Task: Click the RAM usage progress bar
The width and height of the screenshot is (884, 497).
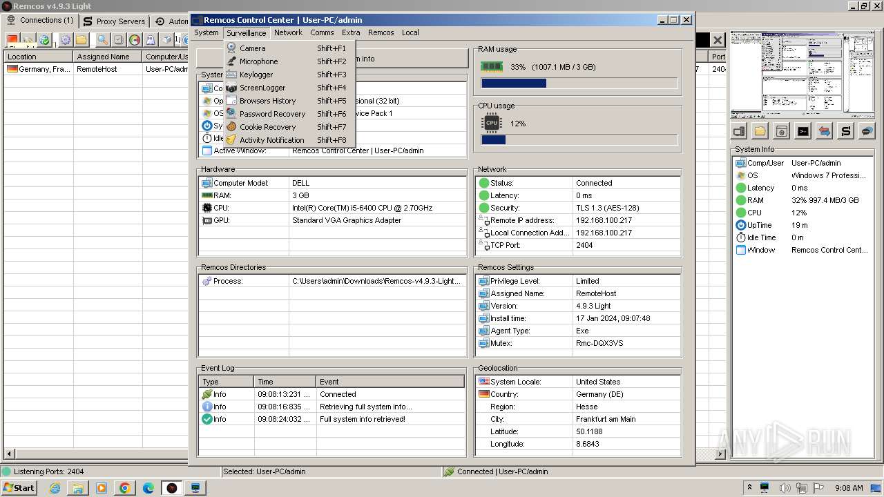Action: [x=579, y=84]
